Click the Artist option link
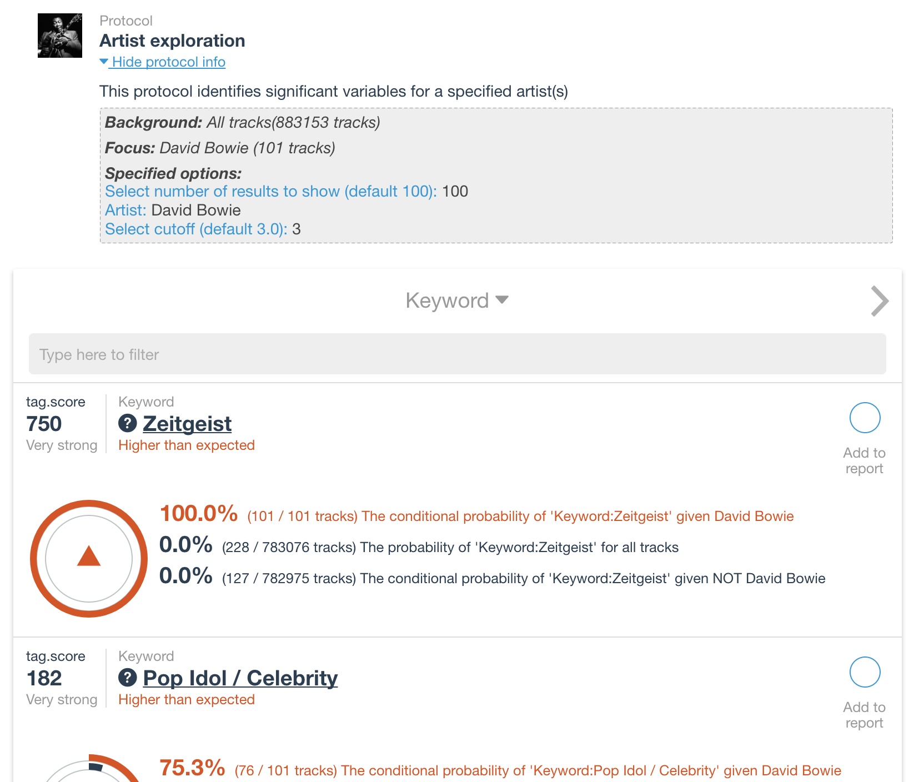 pyautogui.click(x=125, y=210)
